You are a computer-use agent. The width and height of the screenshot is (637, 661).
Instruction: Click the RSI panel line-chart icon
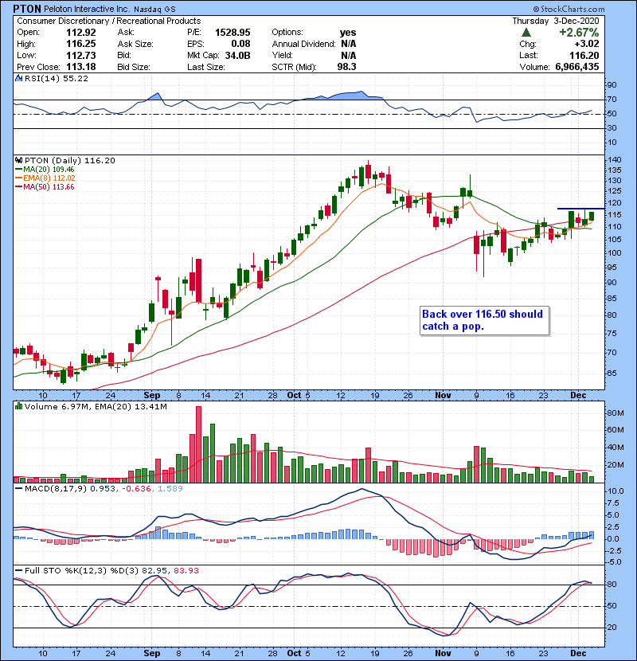pyautogui.click(x=18, y=78)
